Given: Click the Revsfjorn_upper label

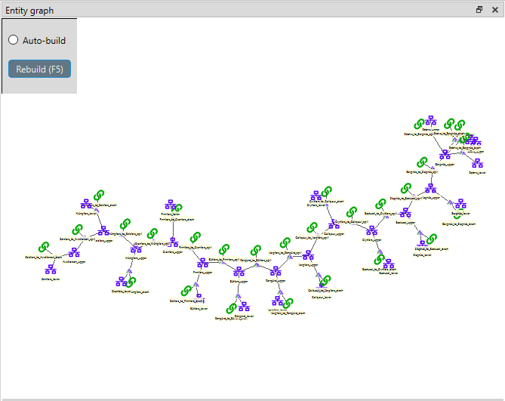Looking at the screenshot, I should pyautogui.click(x=202, y=273).
